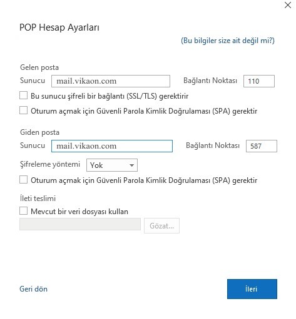Open the 'Bu bilgiler size ait değil mi?' link
The image size is (296, 319).
coord(228,41)
